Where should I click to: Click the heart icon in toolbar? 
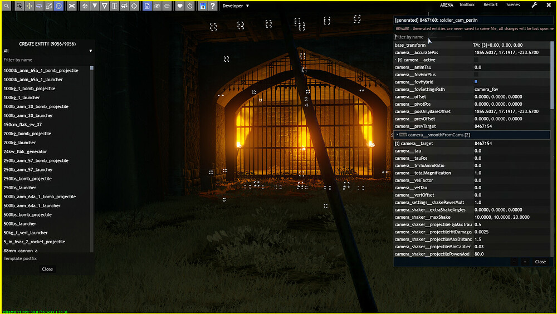pyautogui.click(x=180, y=6)
